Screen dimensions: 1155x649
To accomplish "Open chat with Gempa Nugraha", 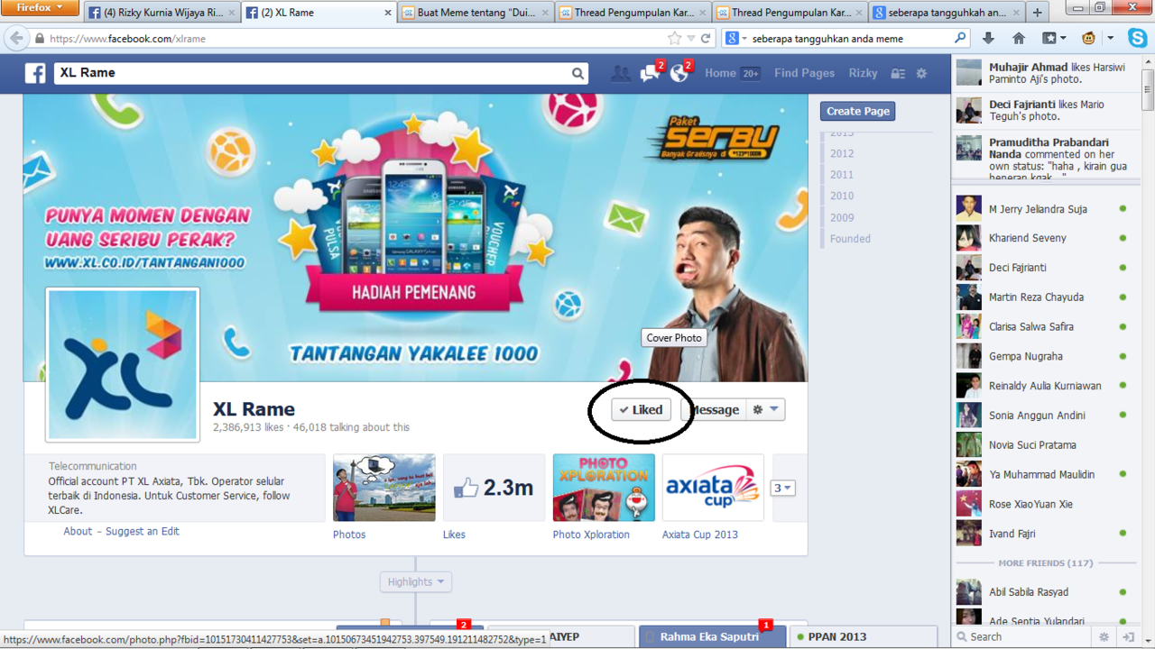I will [x=1041, y=356].
